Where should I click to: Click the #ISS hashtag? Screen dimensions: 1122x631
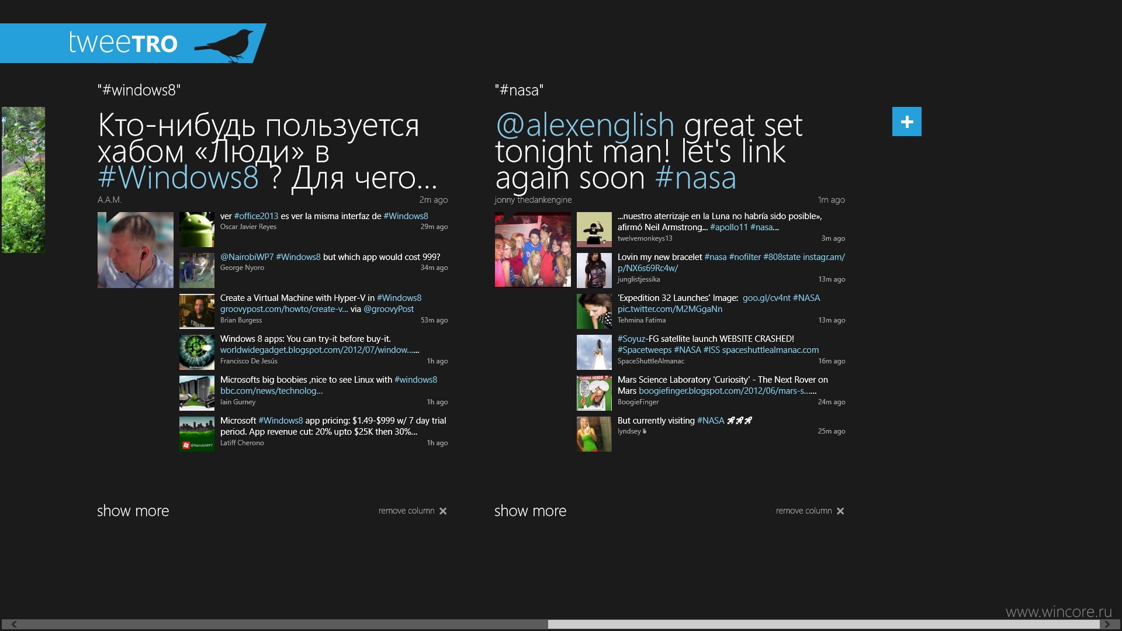711,350
